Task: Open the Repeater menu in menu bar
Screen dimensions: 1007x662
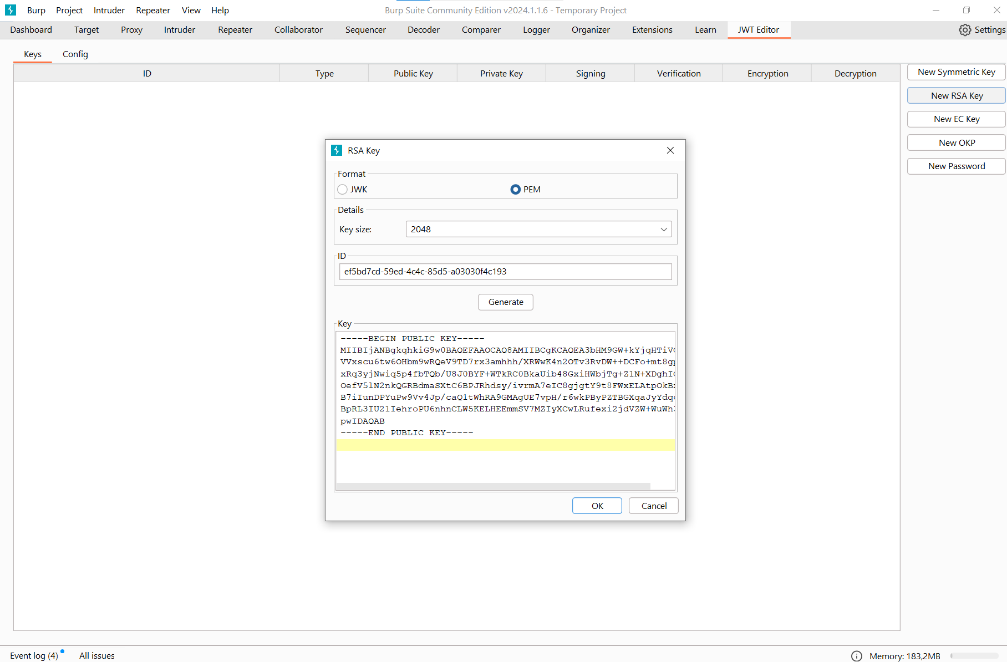Action: point(153,11)
